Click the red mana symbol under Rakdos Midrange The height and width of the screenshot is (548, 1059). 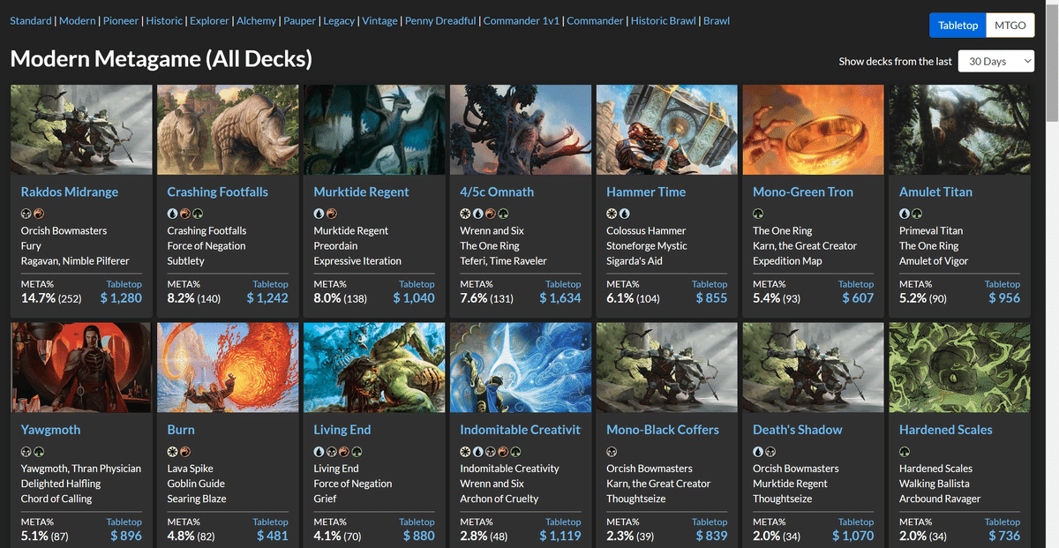pyautogui.click(x=38, y=214)
